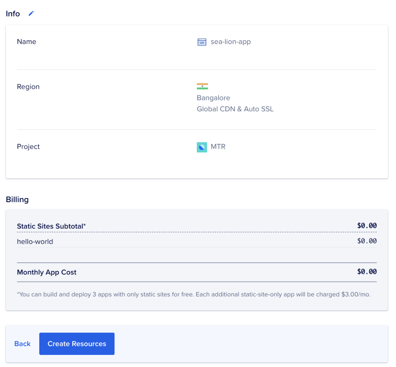The height and width of the screenshot is (367, 396).
Task: Click the hello-world billing row label
Action: [35, 241]
